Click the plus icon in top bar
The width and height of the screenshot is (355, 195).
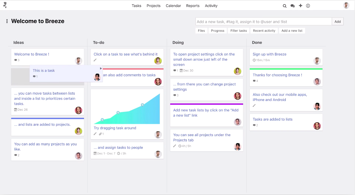click(x=300, y=6)
